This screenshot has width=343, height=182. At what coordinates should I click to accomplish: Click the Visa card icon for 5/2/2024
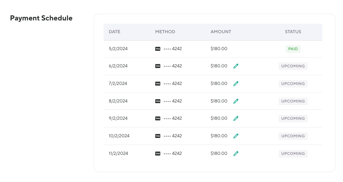[x=158, y=49]
